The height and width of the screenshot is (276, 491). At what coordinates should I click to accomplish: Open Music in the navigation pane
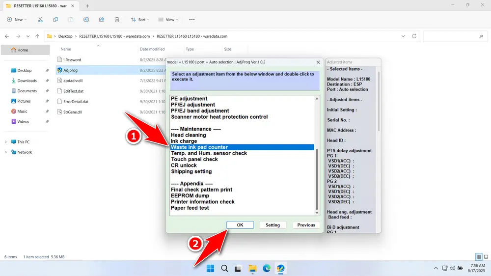click(x=22, y=111)
